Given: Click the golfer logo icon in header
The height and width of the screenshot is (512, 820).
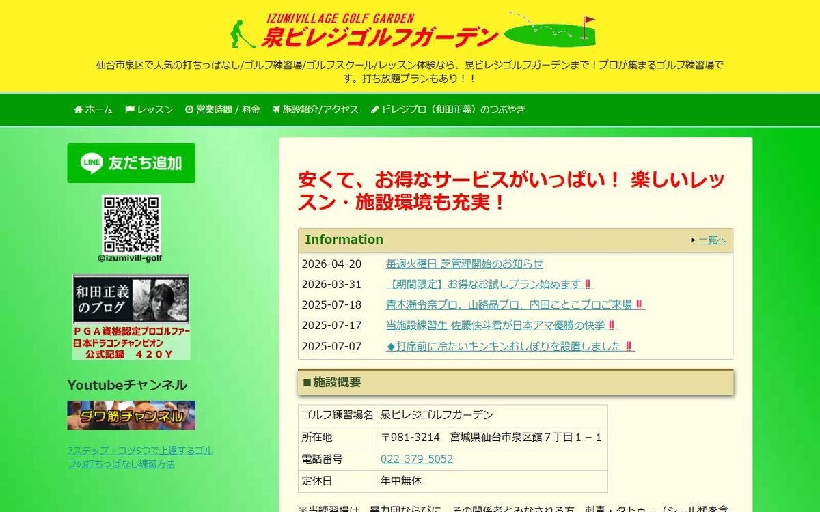Looking at the screenshot, I should [243, 33].
